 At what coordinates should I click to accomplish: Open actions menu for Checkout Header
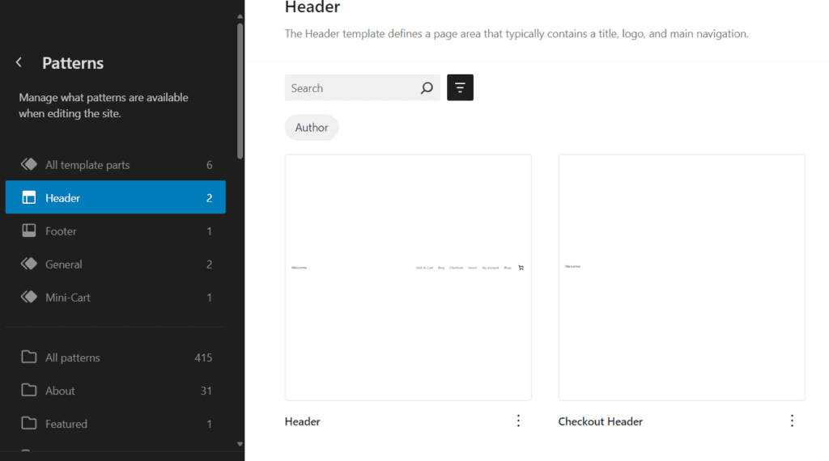click(792, 421)
